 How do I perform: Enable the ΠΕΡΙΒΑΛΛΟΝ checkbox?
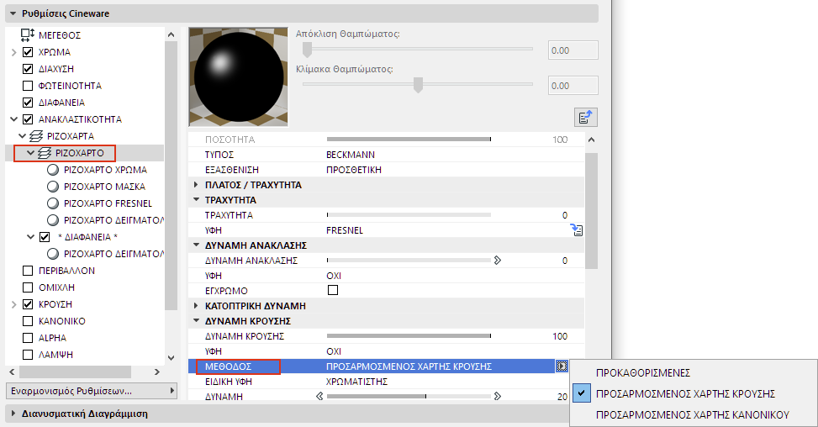28,271
